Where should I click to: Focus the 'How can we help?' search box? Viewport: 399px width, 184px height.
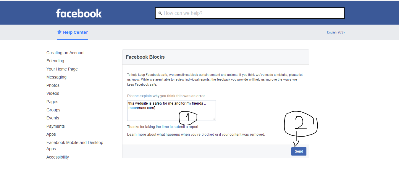point(250,13)
